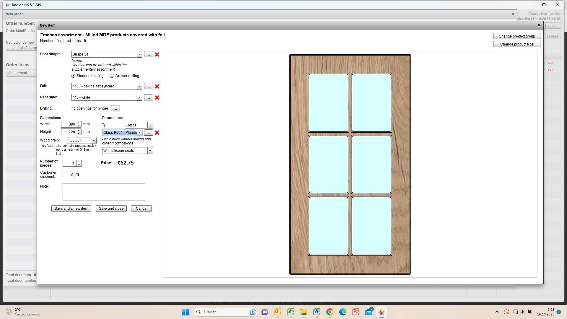This screenshot has height=319, width=567.
Task: Remove Rear side selection red X
Action: pos(157,97)
